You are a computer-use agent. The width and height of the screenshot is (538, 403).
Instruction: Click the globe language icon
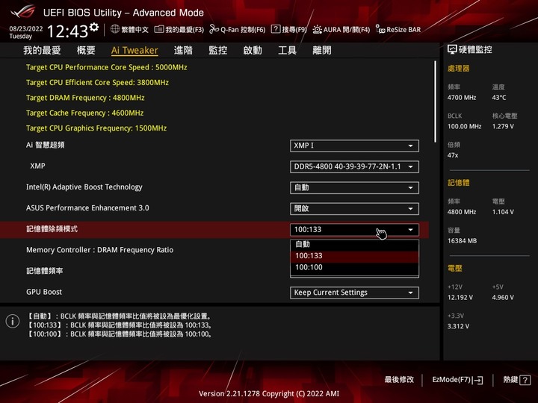pyautogui.click(x=115, y=29)
